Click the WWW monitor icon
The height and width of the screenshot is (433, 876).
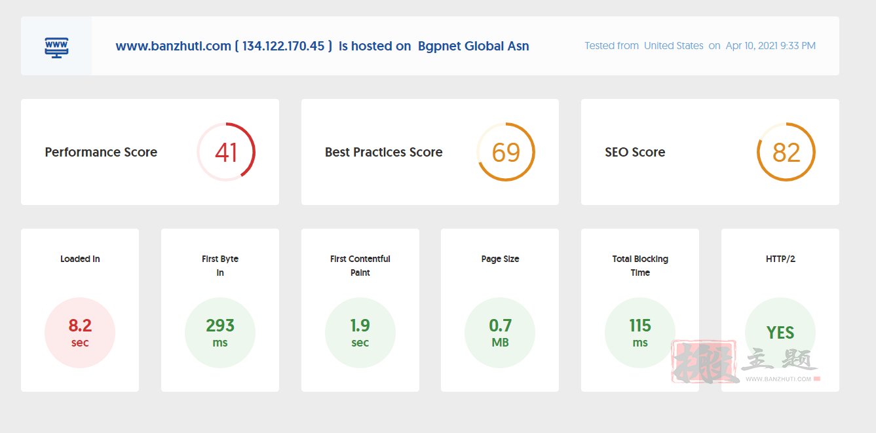coord(56,47)
